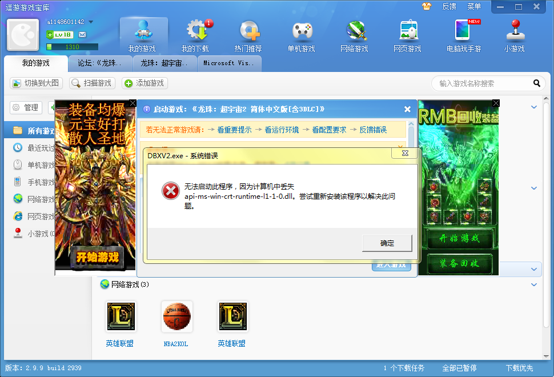Close the 启动游戏 launch dialog

(x=407, y=109)
